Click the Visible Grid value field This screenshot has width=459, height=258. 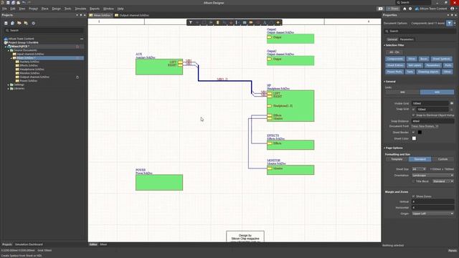430,103
